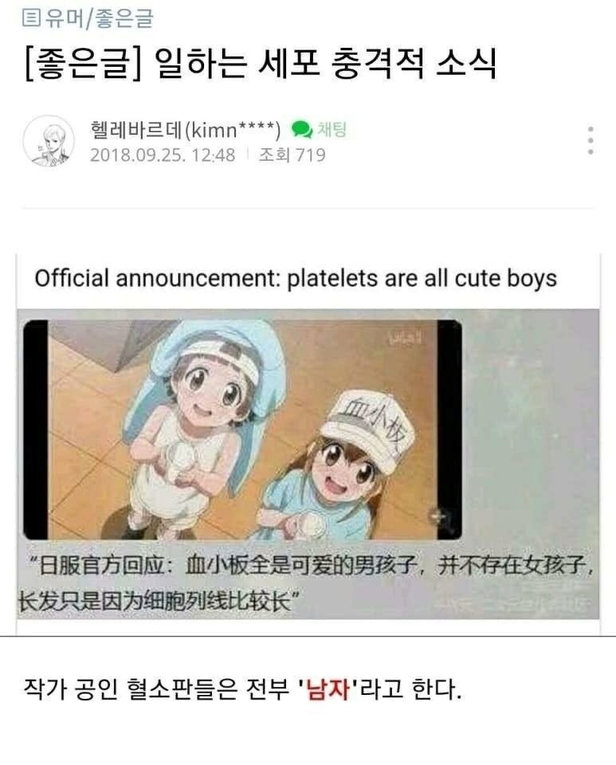Open the platelet anime screenshot image
616x765 pixels.
click(242, 430)
